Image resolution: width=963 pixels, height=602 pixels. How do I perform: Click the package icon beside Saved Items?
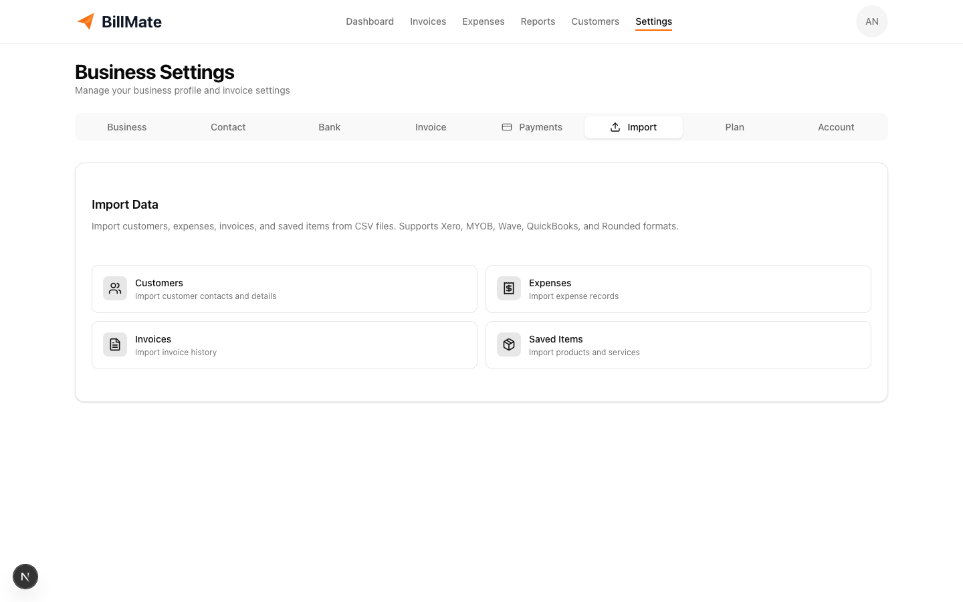(x=509, y=344)
